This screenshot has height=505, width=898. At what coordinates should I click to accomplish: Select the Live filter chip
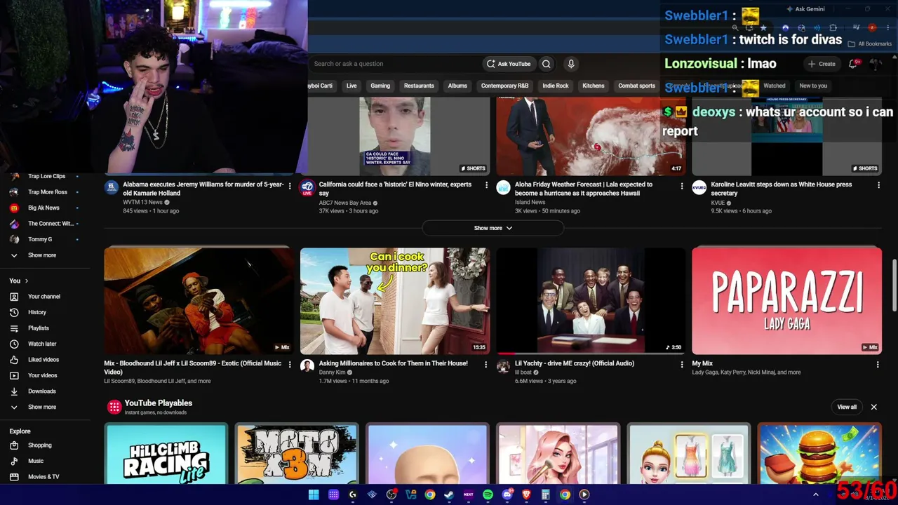coord(351,86)
